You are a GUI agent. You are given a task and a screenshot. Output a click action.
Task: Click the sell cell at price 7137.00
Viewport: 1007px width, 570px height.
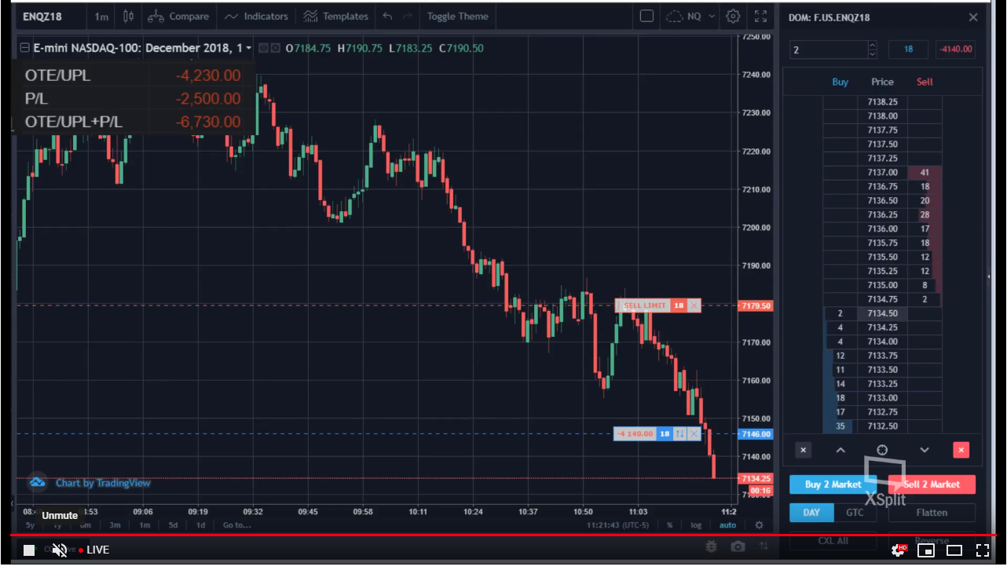pyautogui.click(x=925, y=172)
